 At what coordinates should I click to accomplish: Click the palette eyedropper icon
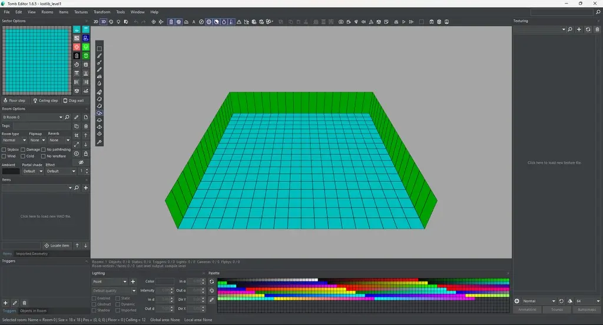pos(212,300)
